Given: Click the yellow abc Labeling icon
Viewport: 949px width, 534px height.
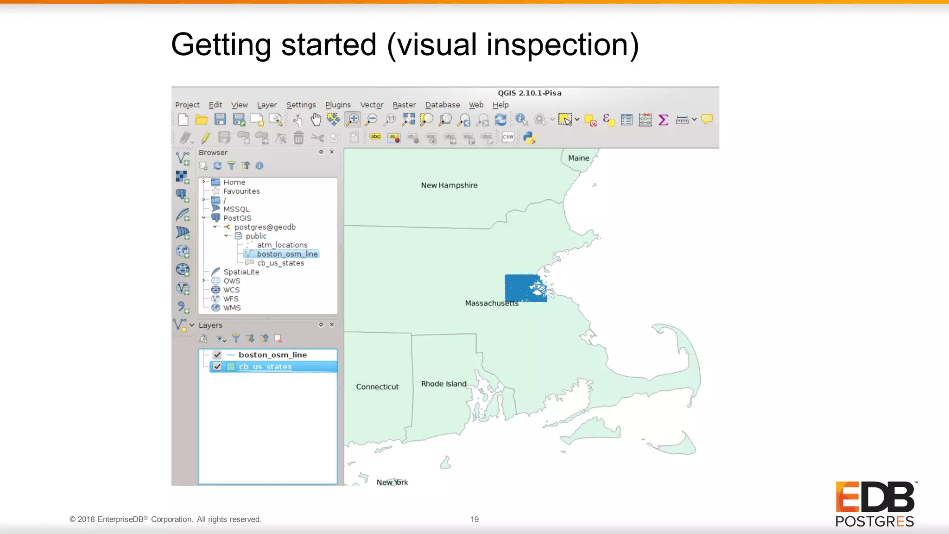Looking at the screenshot, I should click(375, 137).
